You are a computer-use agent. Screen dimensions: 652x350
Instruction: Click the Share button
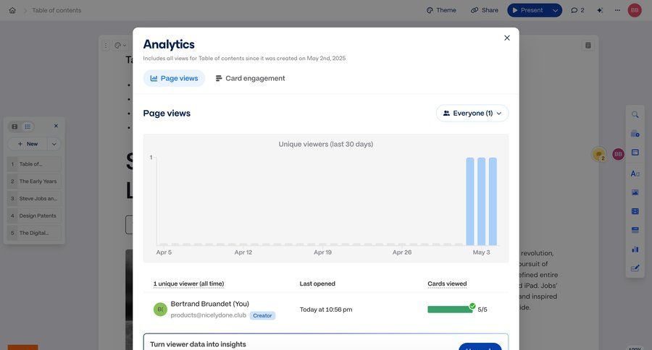click(x=485, y=10)
